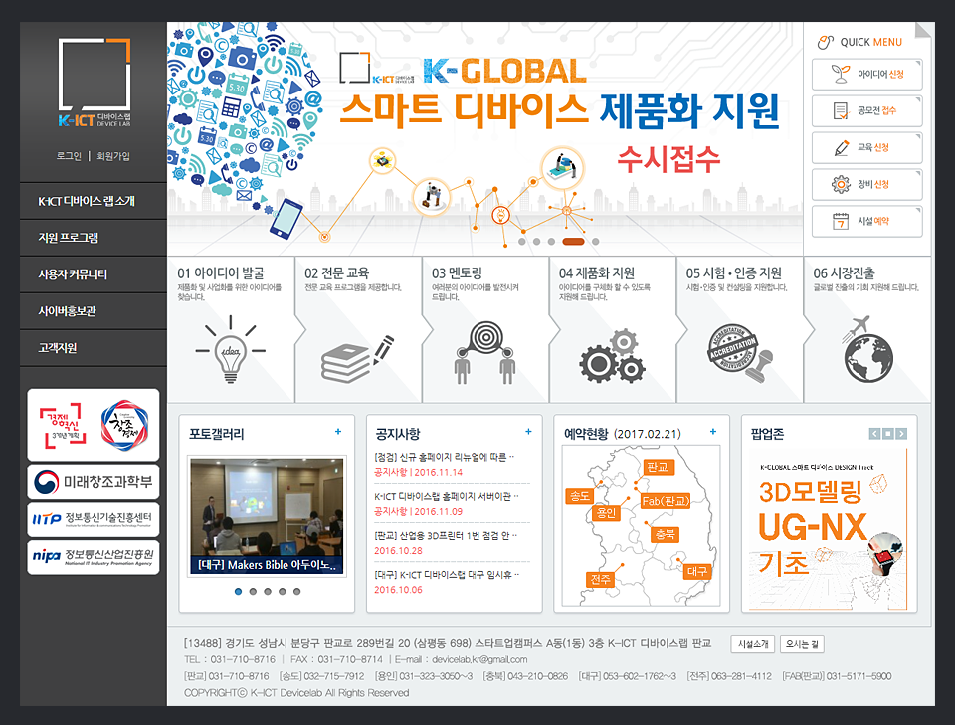Screen dimensions: 955x725
Task: Click the QUICK MENU title icon
Action: [826, 42]
